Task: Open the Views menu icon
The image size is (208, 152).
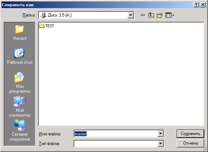Action: [170, 15]
